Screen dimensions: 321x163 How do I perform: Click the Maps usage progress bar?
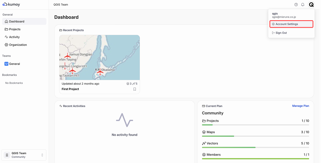[x=256, y=136]
